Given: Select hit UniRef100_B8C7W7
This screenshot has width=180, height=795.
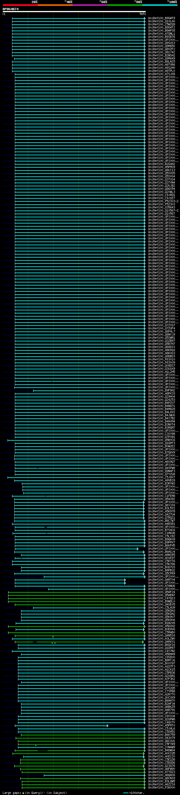Looking at the screenshot, I should click(x=161, y=521).
